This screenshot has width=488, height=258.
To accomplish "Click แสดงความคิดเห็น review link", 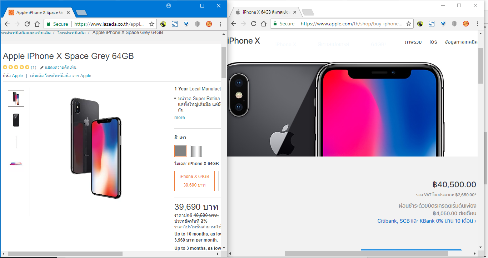I will [61, 68].
